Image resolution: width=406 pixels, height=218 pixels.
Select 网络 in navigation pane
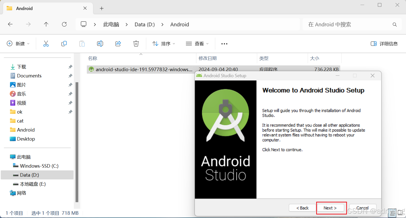(x=22, y=193)
